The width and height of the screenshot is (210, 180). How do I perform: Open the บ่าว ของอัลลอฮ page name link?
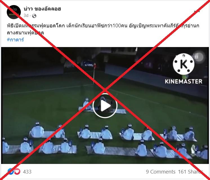pyautogui.click(x=42, y=9)
